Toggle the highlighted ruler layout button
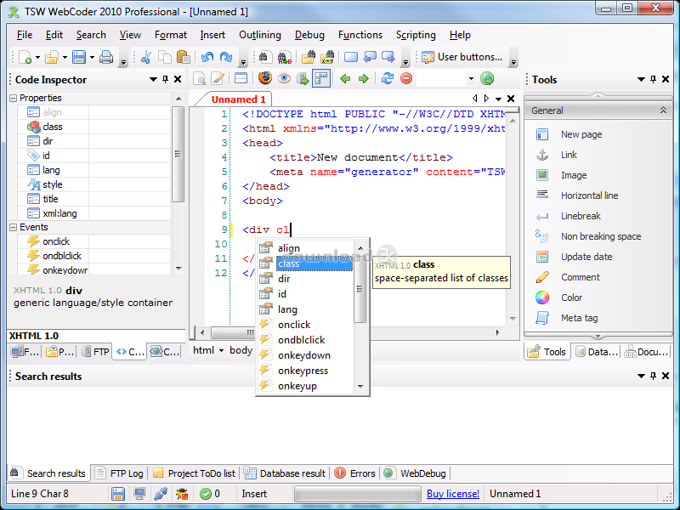Image resolution: width=680 pixels, height=510 pixels. (321, 78)
